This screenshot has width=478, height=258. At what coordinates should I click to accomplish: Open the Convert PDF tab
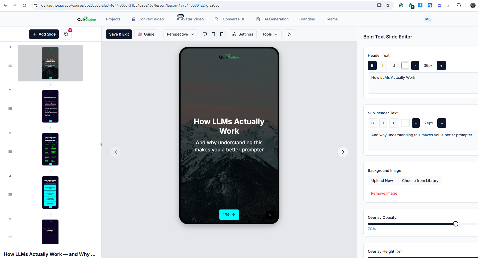(230, 19)
